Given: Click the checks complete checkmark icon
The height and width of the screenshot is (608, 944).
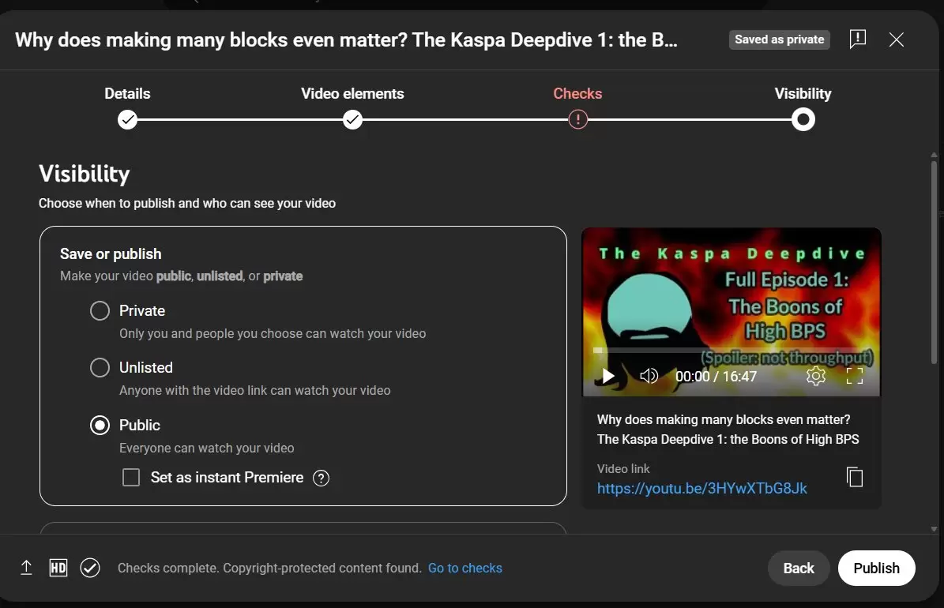Looking at the screenshot, I should (x=90, y=568).
